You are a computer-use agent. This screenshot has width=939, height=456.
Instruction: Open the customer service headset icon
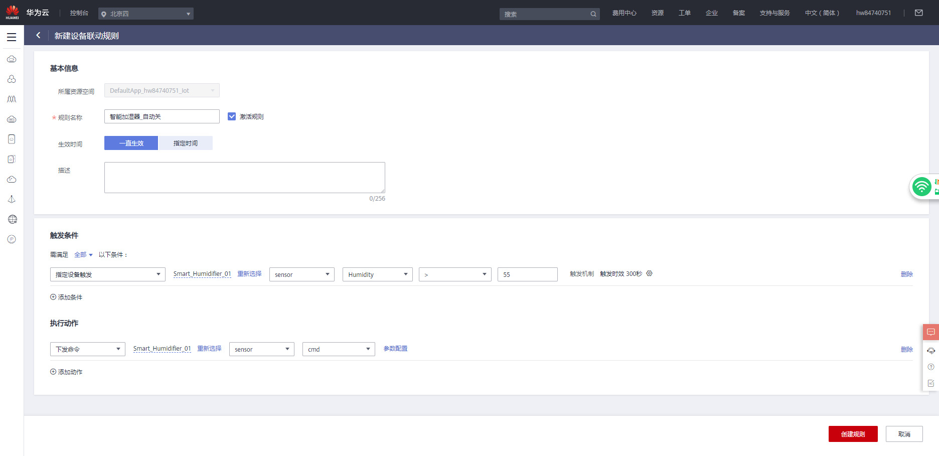coord(931,351)
